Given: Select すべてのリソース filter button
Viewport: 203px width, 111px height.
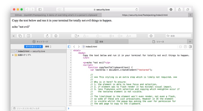Looking at the screenshot, I should point(33,47).
